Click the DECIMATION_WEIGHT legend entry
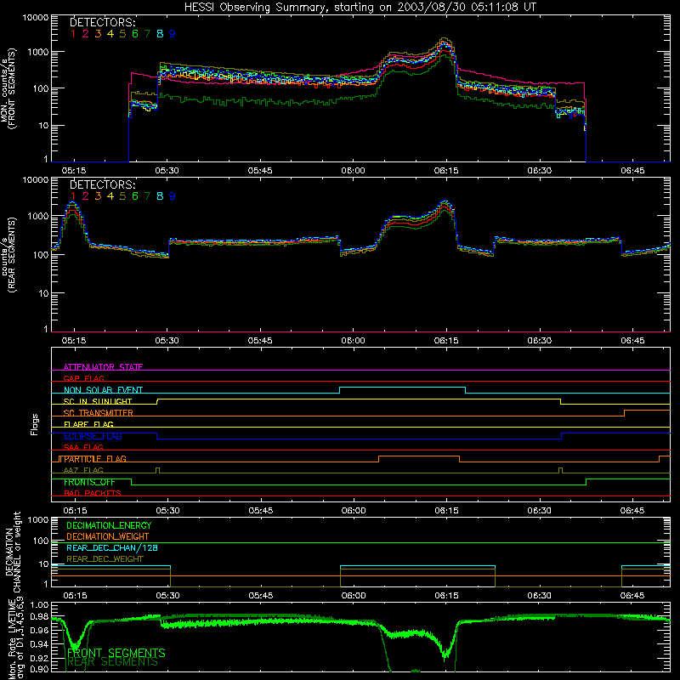 point(108,536)
